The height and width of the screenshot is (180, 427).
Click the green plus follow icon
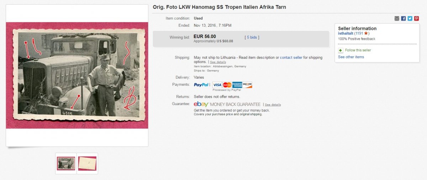point(341,51)
